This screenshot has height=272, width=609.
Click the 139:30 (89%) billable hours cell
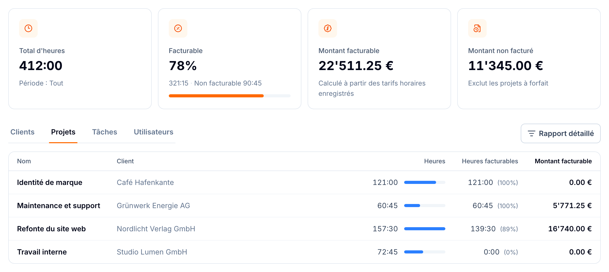click(x=494, y=229)
